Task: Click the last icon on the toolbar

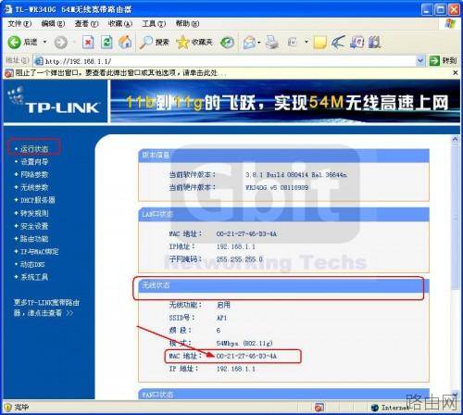Action: [374, 42]
